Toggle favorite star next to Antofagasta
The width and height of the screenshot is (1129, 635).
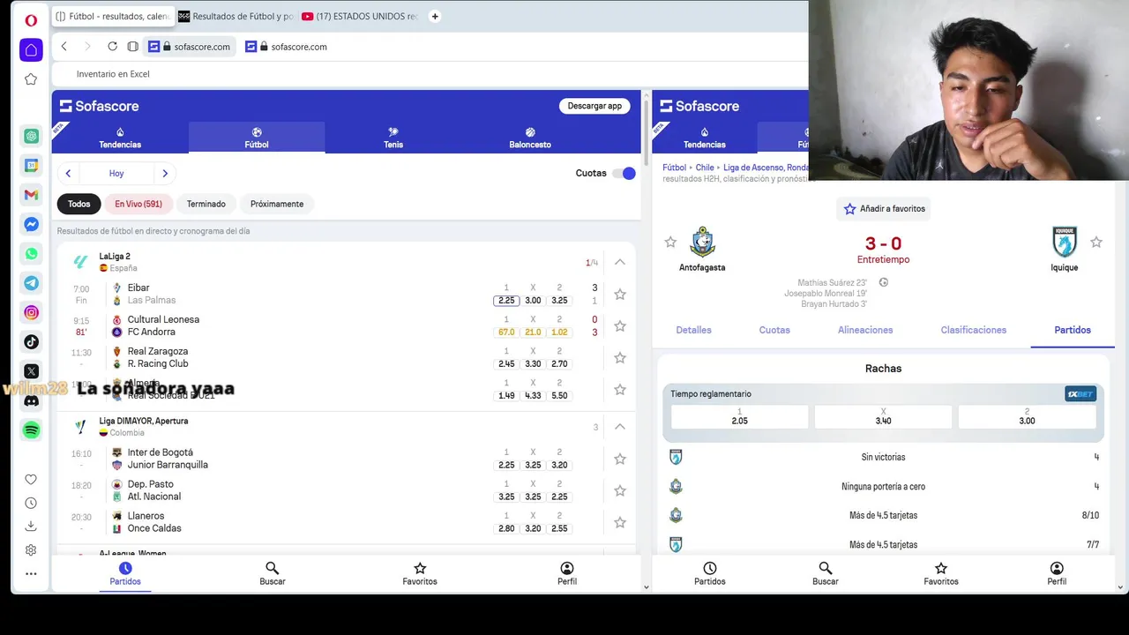(670, 242)
